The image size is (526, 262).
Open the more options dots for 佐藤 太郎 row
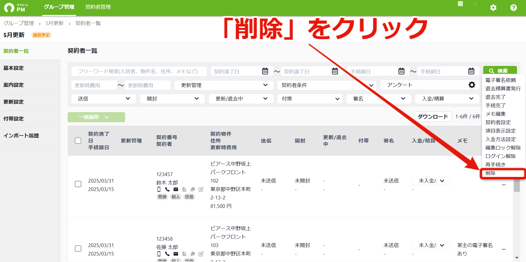click(x=504, y=249)
